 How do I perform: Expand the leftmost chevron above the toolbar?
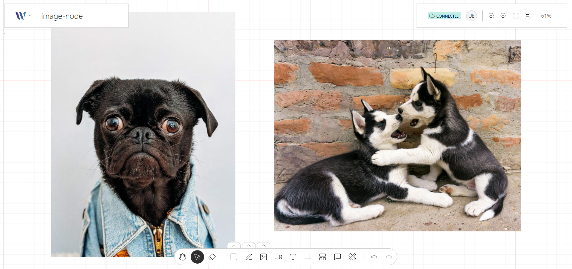pyautogui.click(x=234, y=246)
